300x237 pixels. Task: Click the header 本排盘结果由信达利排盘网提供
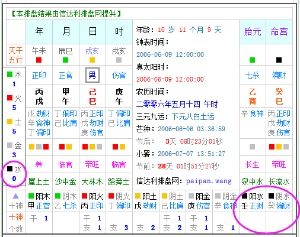point(66,14)
